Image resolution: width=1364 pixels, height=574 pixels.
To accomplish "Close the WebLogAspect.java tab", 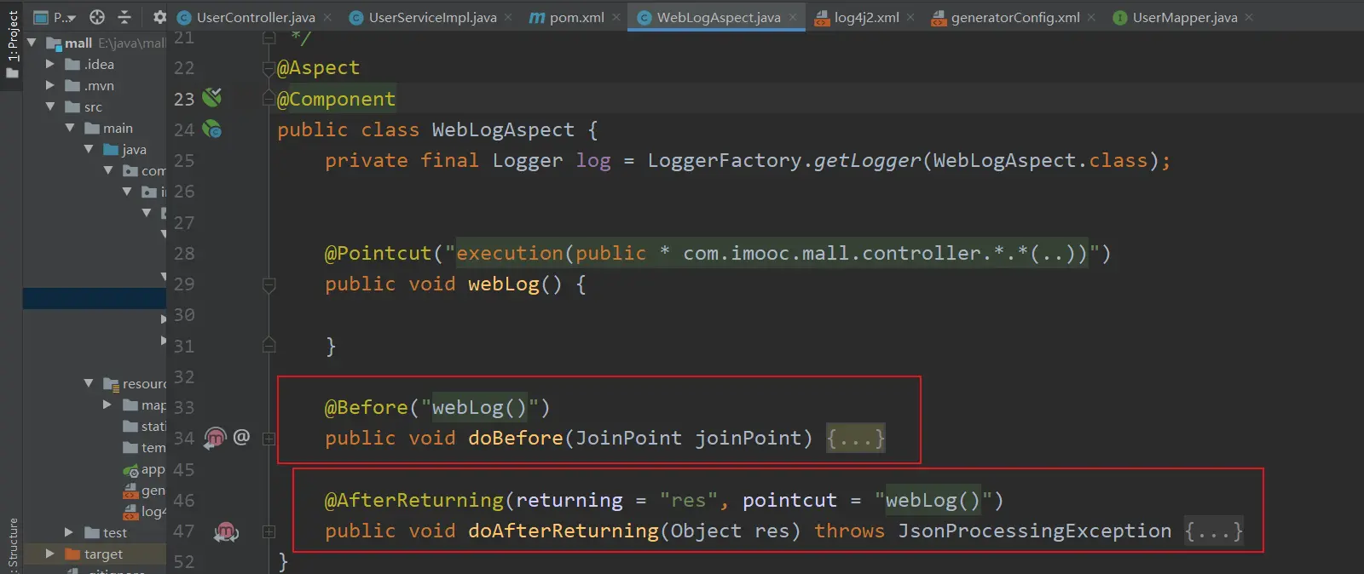I will coord(793,17).
